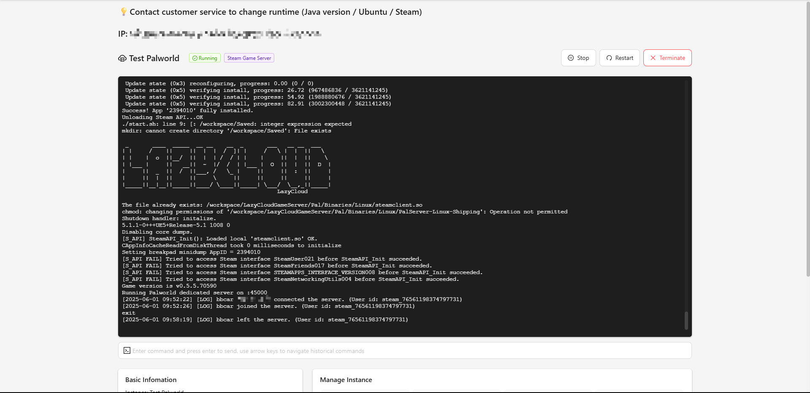Image resolution: width=810 pixels, height=393 pixels.
Task: Click the Running status badge
Action: (x=205, y=58)
